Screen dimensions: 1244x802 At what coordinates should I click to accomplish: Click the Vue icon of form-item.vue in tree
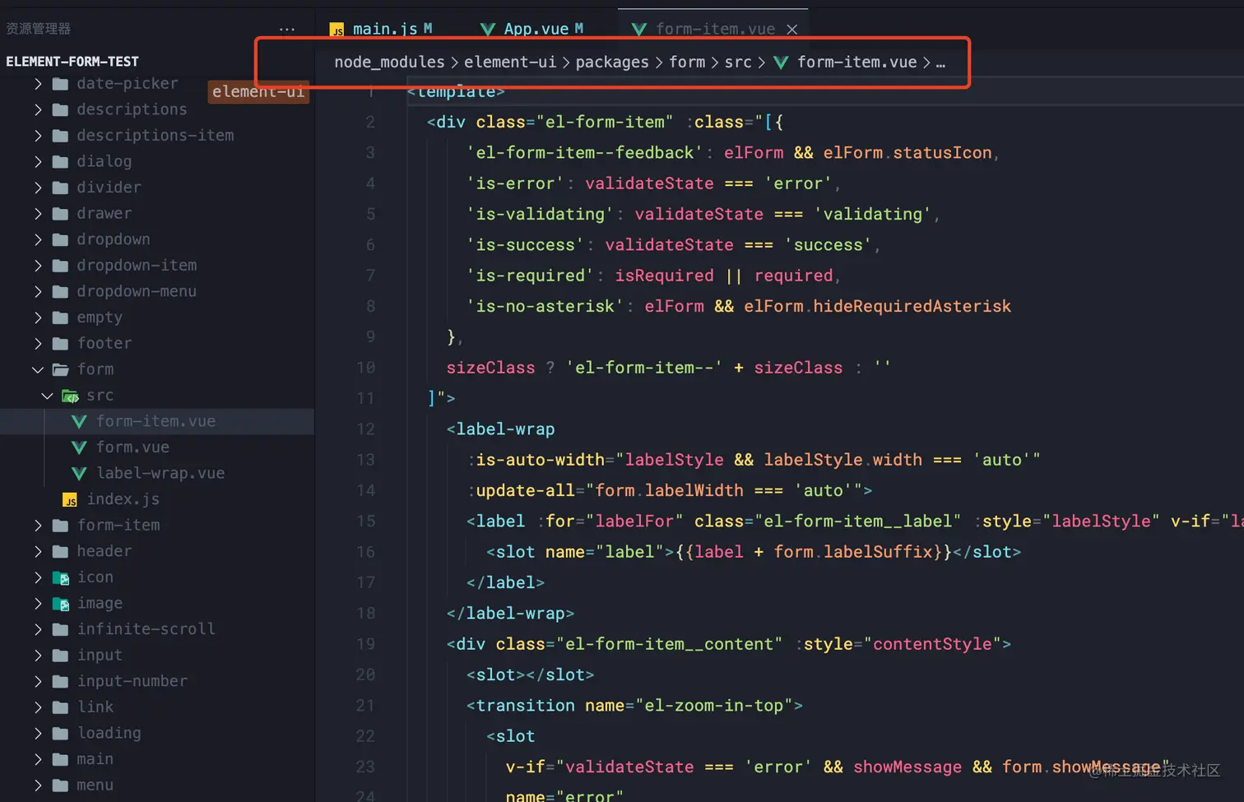pyautogui.click(x=79, y=422)
